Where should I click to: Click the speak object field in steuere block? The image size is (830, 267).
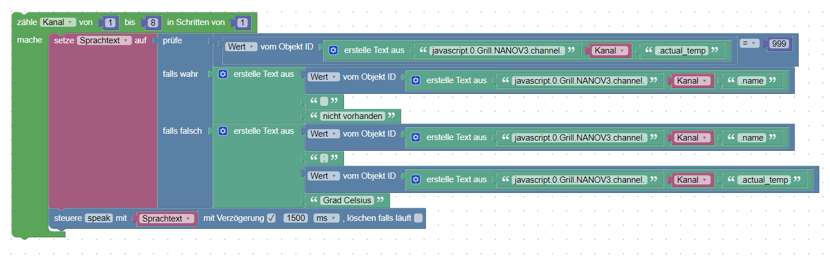(x=99, y=218)
